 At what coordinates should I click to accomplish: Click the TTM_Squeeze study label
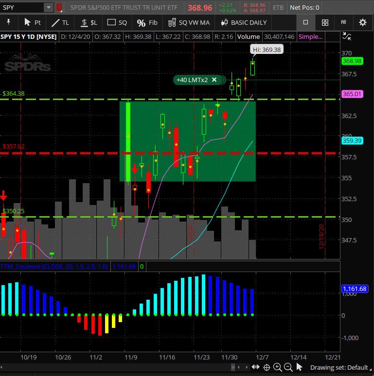pyautogui.click(x=55, y=266)
